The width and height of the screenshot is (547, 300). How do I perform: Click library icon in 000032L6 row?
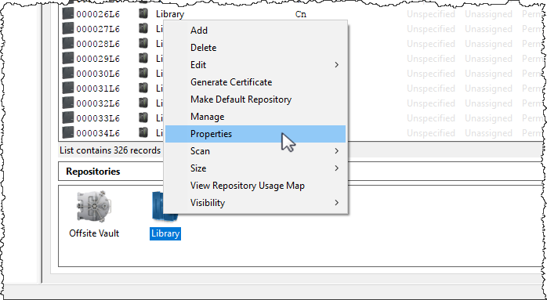point(143,103)
